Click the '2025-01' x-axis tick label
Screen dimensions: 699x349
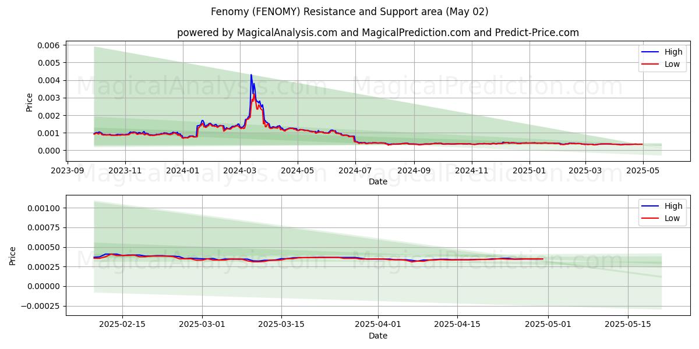tap(529, 170)
